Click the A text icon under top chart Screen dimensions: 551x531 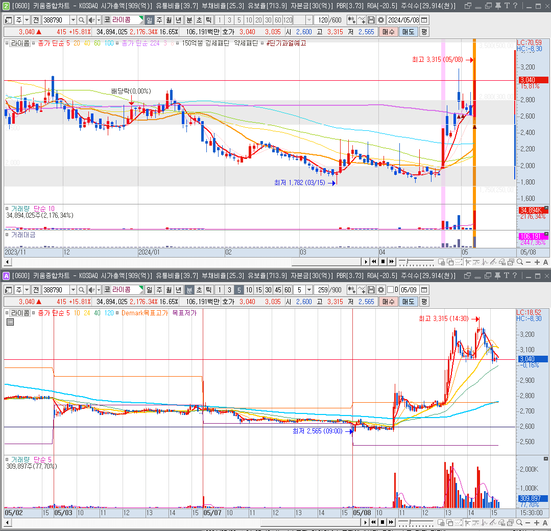point(545,262)
